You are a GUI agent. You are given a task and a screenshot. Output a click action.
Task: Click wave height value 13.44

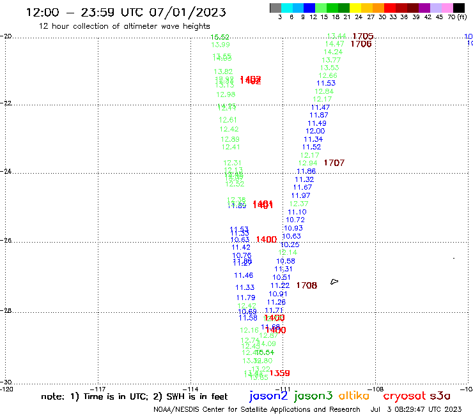pos(337,36)
